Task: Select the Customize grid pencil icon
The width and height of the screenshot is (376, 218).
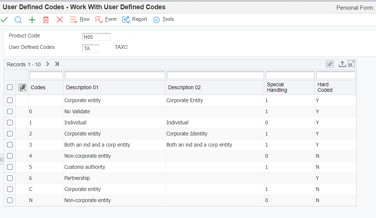Action: pyautogui.click(x=330, y=64)
